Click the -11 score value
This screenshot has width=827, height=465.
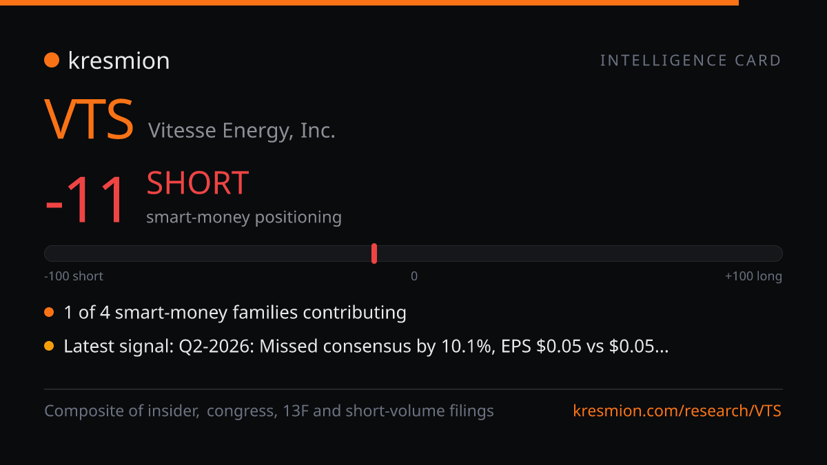[x=85, y=200]
